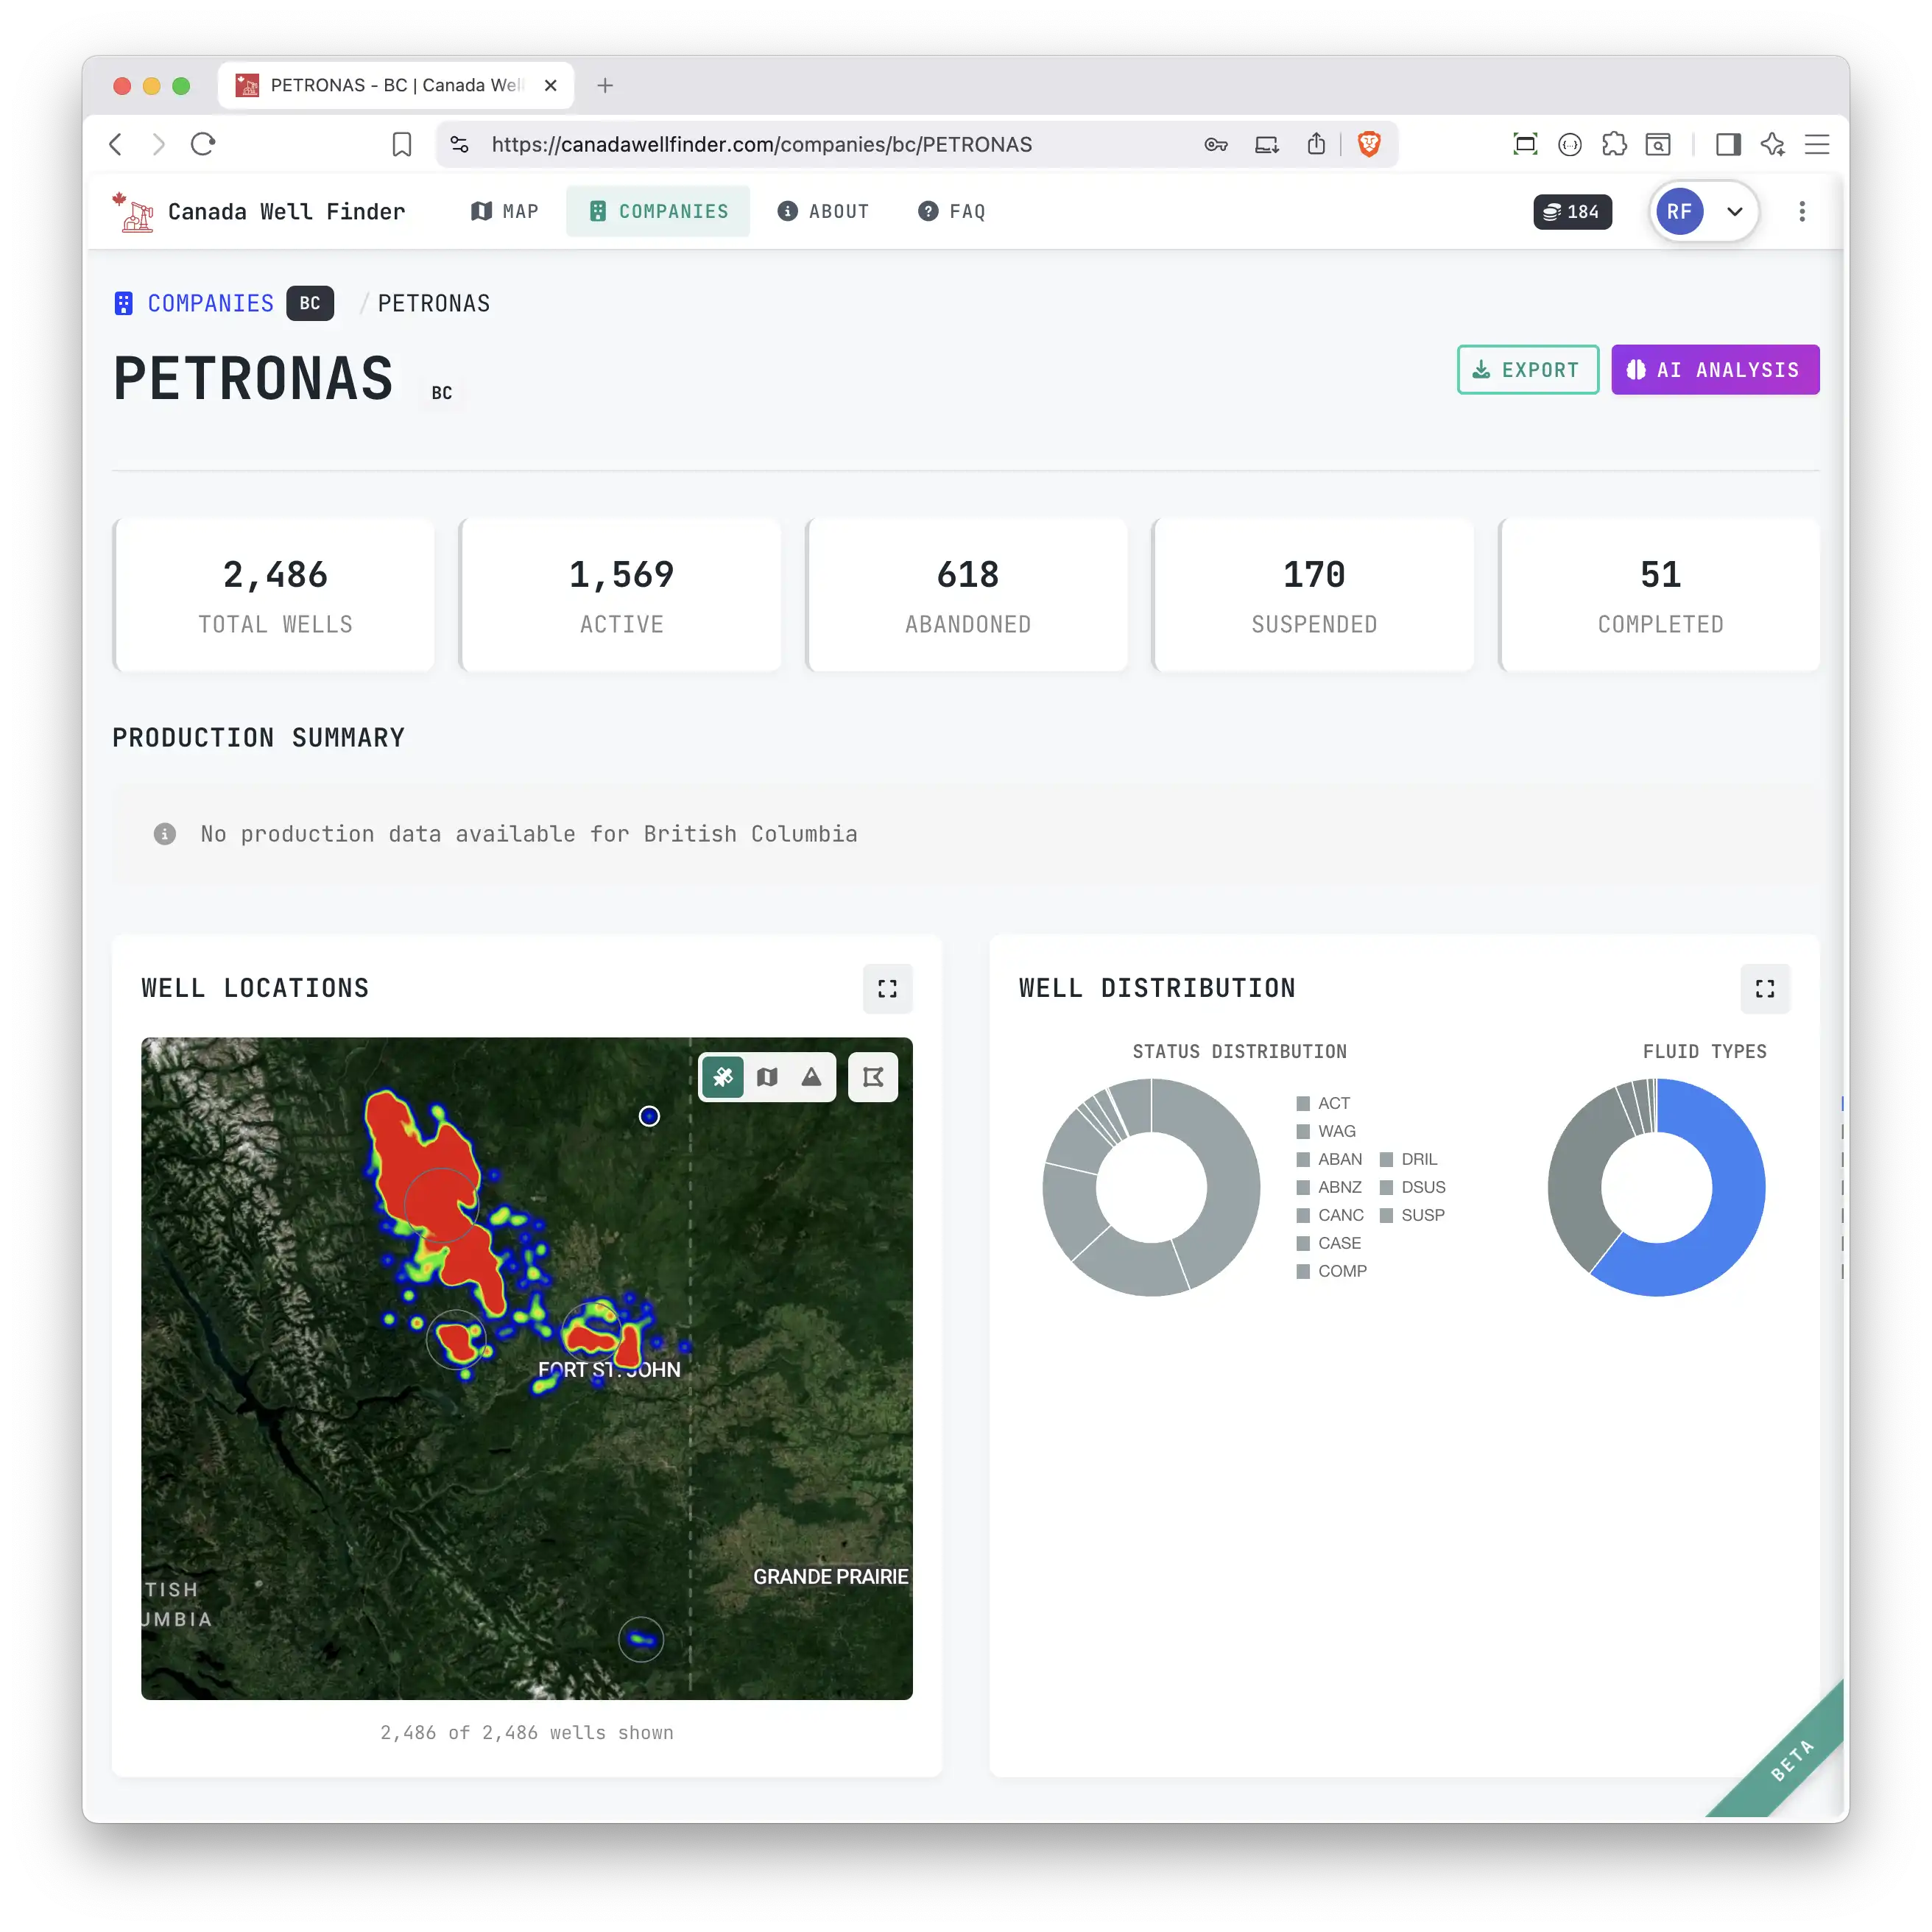Click the browser extensions puzzle icon
Screen dimensions: 1932x1932
click(x=1615, y=144)
